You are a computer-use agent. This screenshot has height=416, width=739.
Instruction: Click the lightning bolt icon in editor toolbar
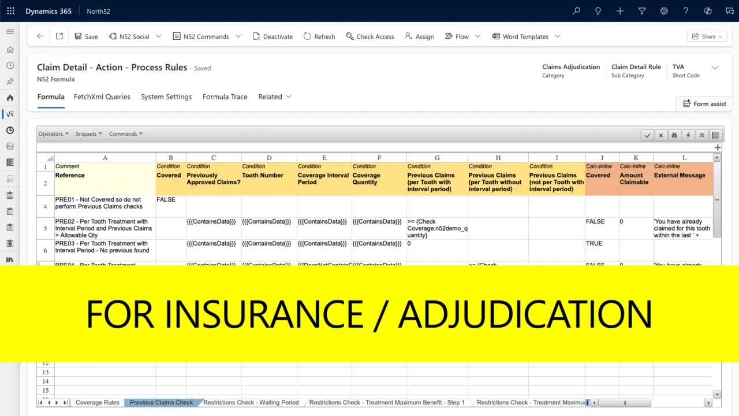[x=688, y=135]
